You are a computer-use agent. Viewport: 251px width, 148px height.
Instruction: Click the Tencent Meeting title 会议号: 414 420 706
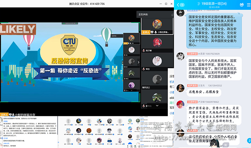(x=87, y=4)
